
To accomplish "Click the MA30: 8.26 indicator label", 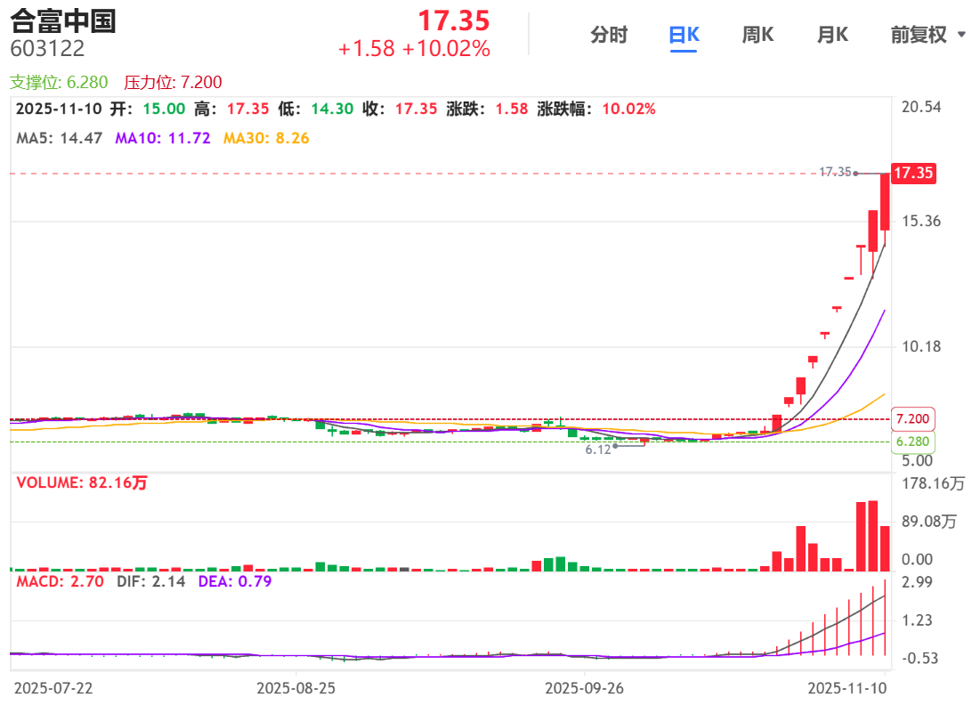I will [x=266, y=138].
